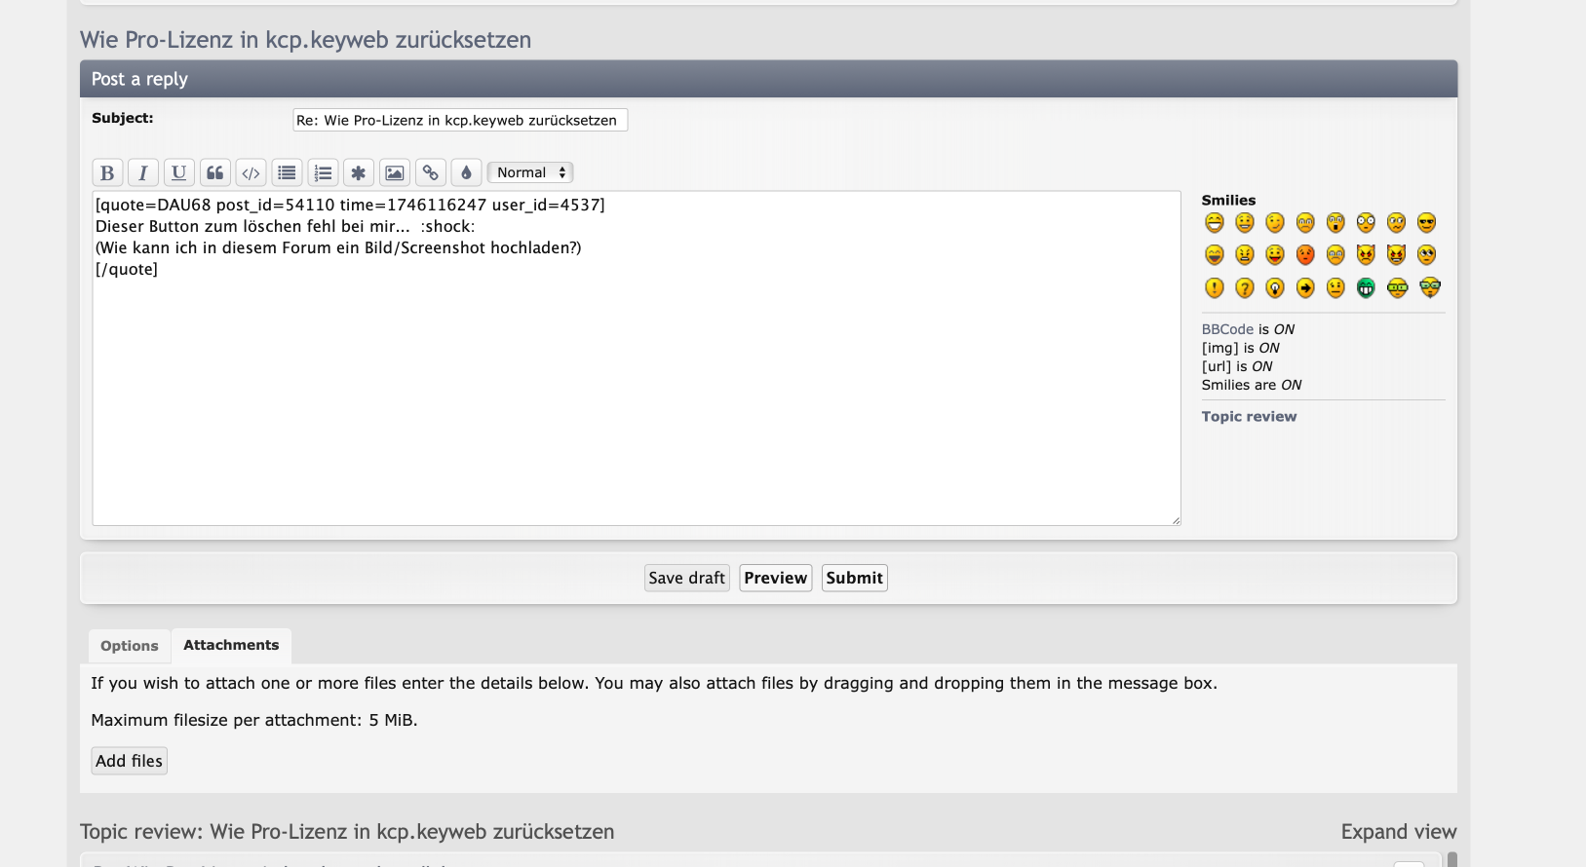Insert an image tag
Screen dimensions: 1586x867
394,173
